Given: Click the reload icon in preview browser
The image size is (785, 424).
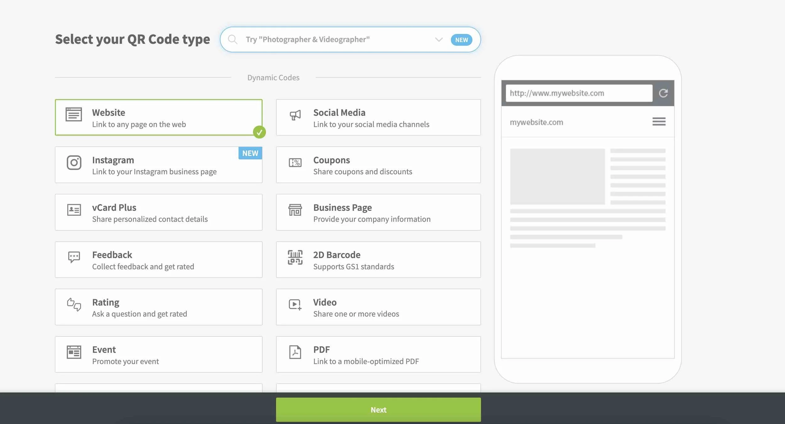Looking at the screenshot, I should (x=663, y=93).
